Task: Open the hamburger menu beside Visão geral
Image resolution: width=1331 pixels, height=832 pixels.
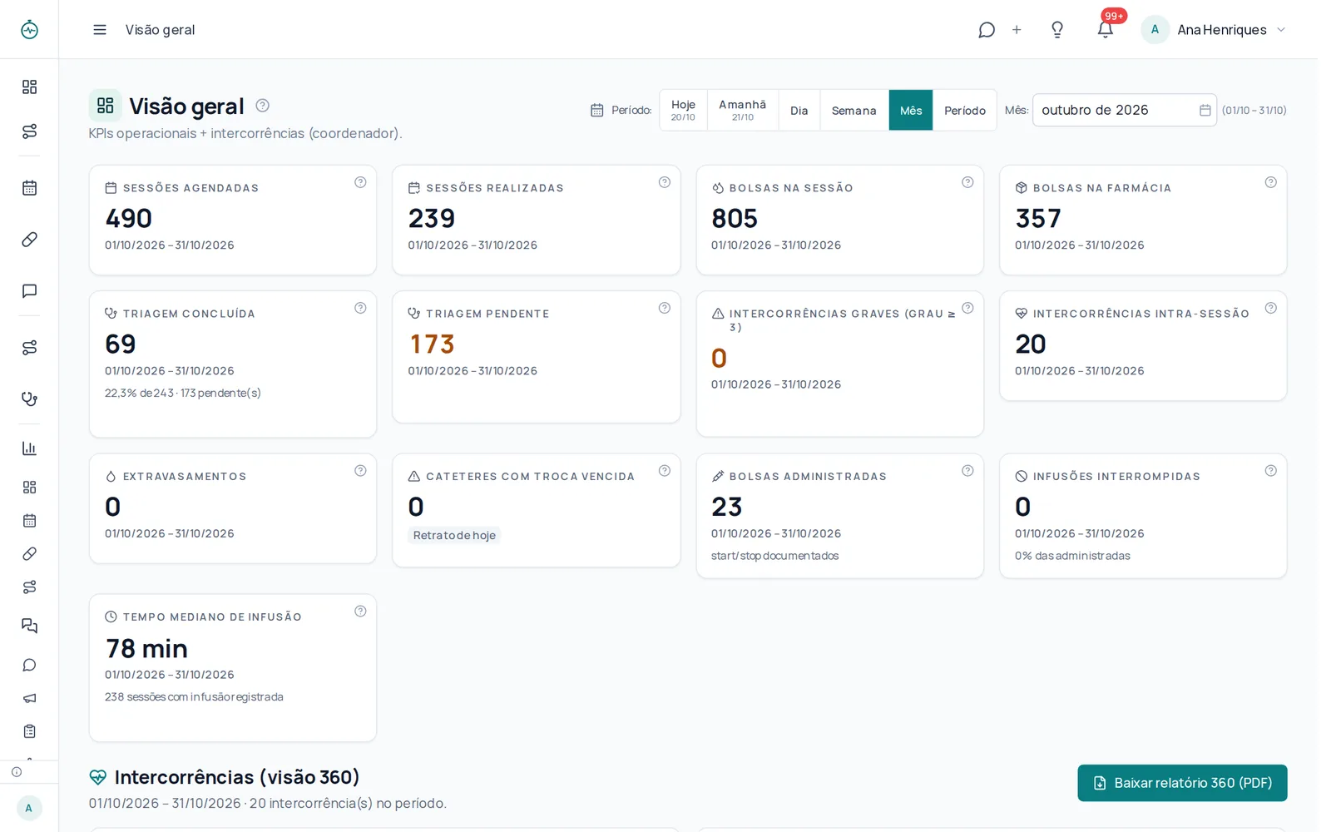Action: (100, 30)
